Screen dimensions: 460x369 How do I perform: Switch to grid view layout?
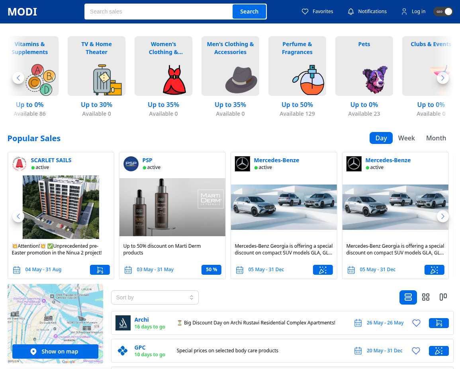click(x=426, y=297)
